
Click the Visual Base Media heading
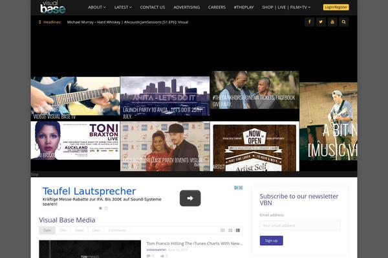tap(67, 220)
